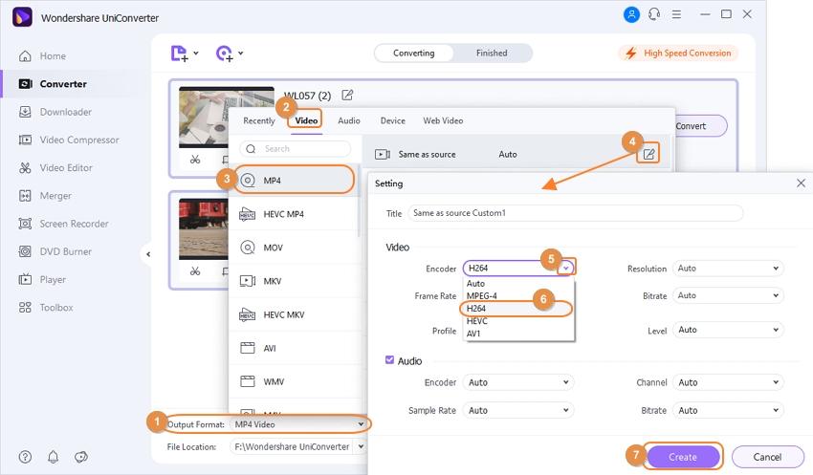
Task: Switch to the Device format tab
Action: [392, 120]
